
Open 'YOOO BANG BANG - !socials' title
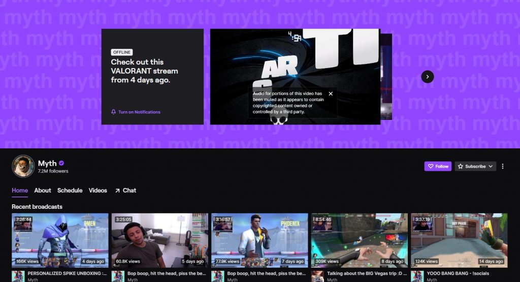click(458, 273)
